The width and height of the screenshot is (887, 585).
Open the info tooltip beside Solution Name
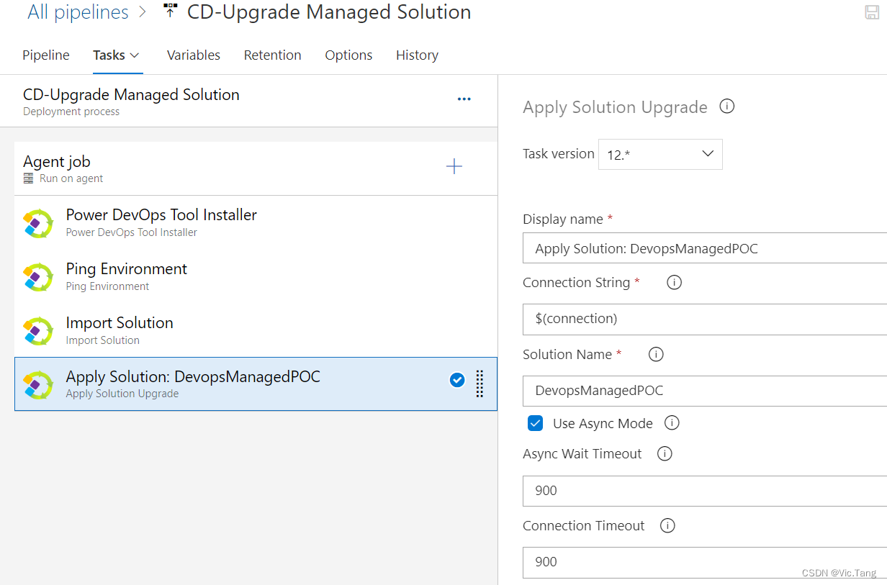655,354
